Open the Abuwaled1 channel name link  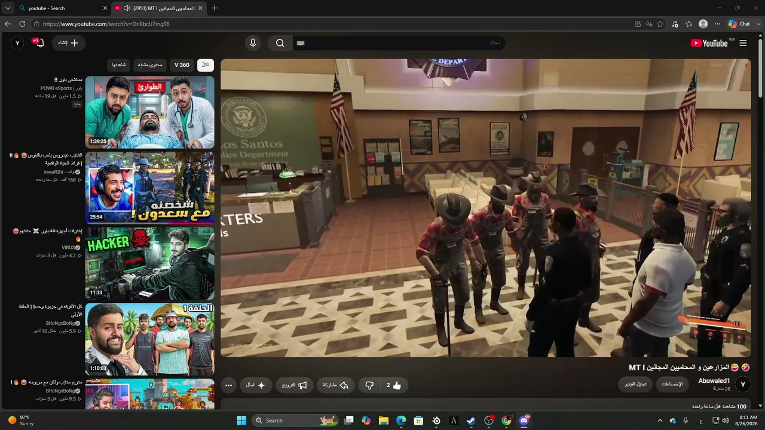coord(714,381)
